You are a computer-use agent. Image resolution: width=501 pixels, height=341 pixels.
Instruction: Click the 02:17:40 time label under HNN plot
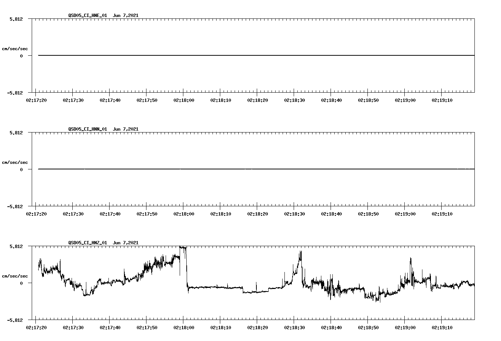[110, 214]
